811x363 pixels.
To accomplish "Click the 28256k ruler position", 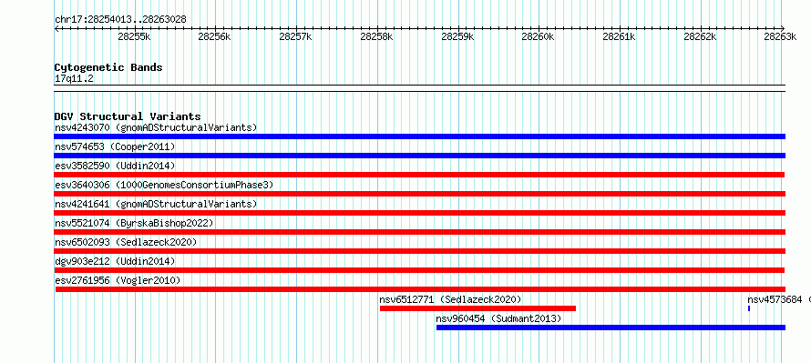I will click(215, 36).
